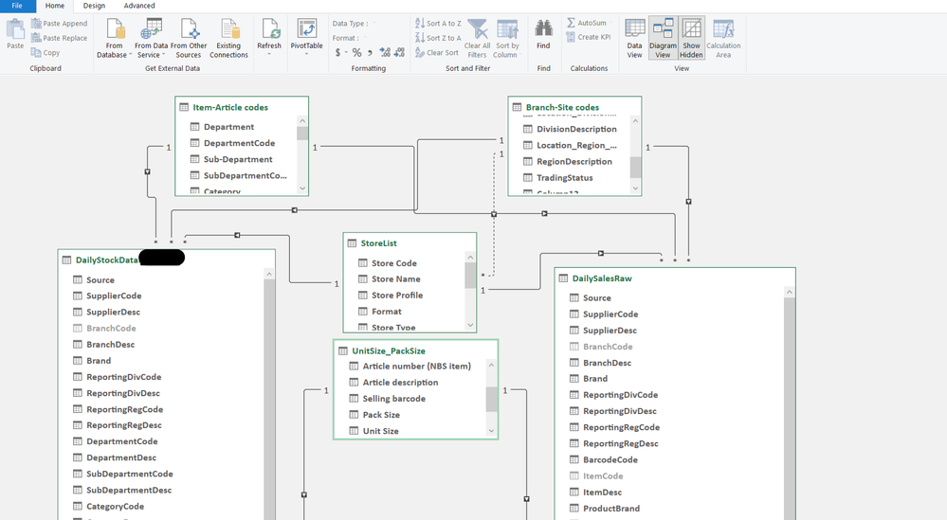Click scroll down arrow in StoreList table

(470, 325)
